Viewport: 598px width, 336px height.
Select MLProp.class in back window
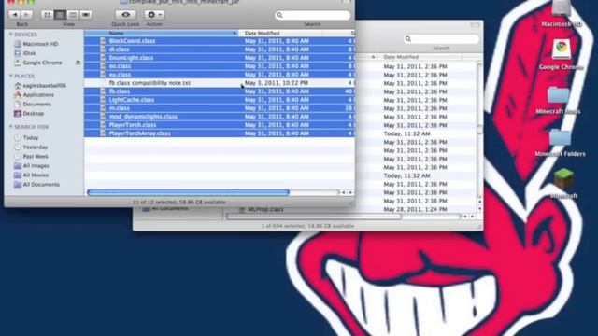265,209
